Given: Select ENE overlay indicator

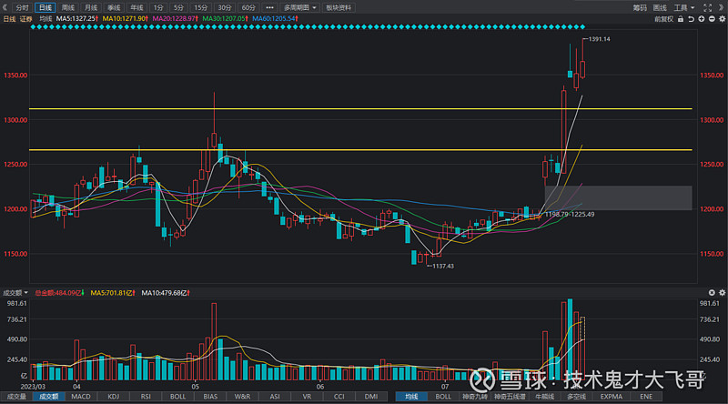Looking at the screenshot, I should [x=646, y=397].
